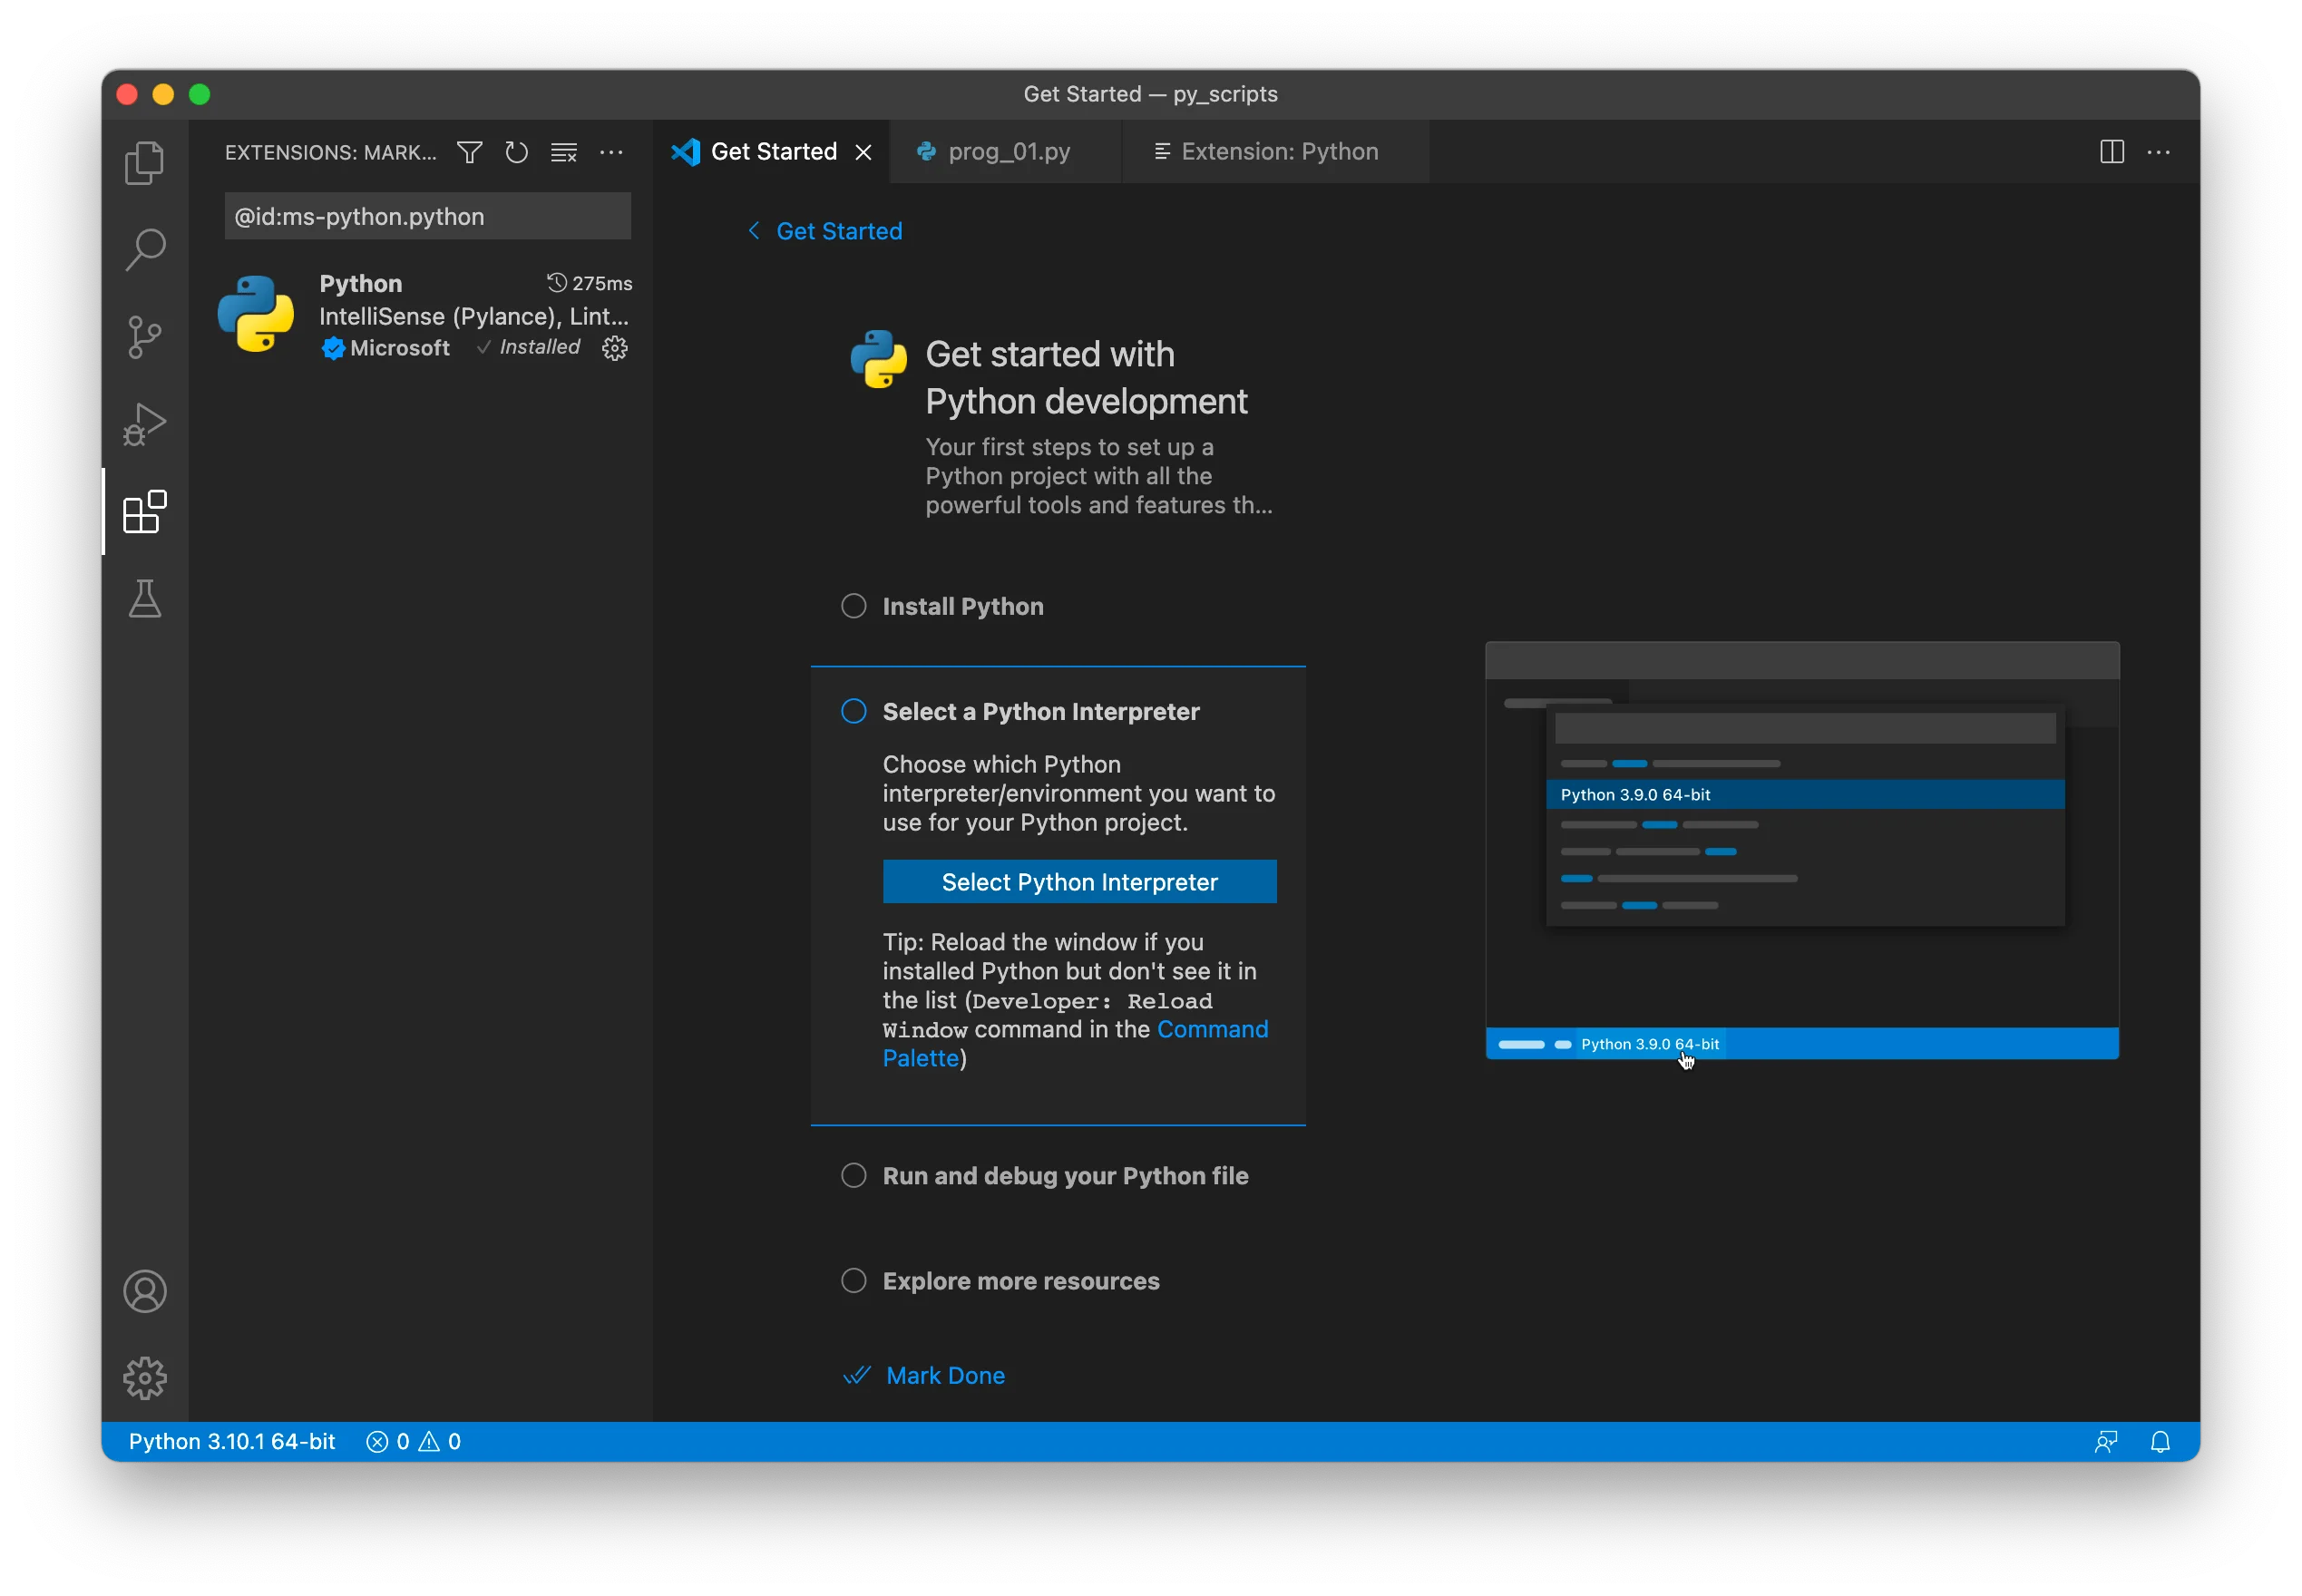Screen dimensions: 2302x1596
Task: Toggle the Install Python step circle
Action: 853,606
